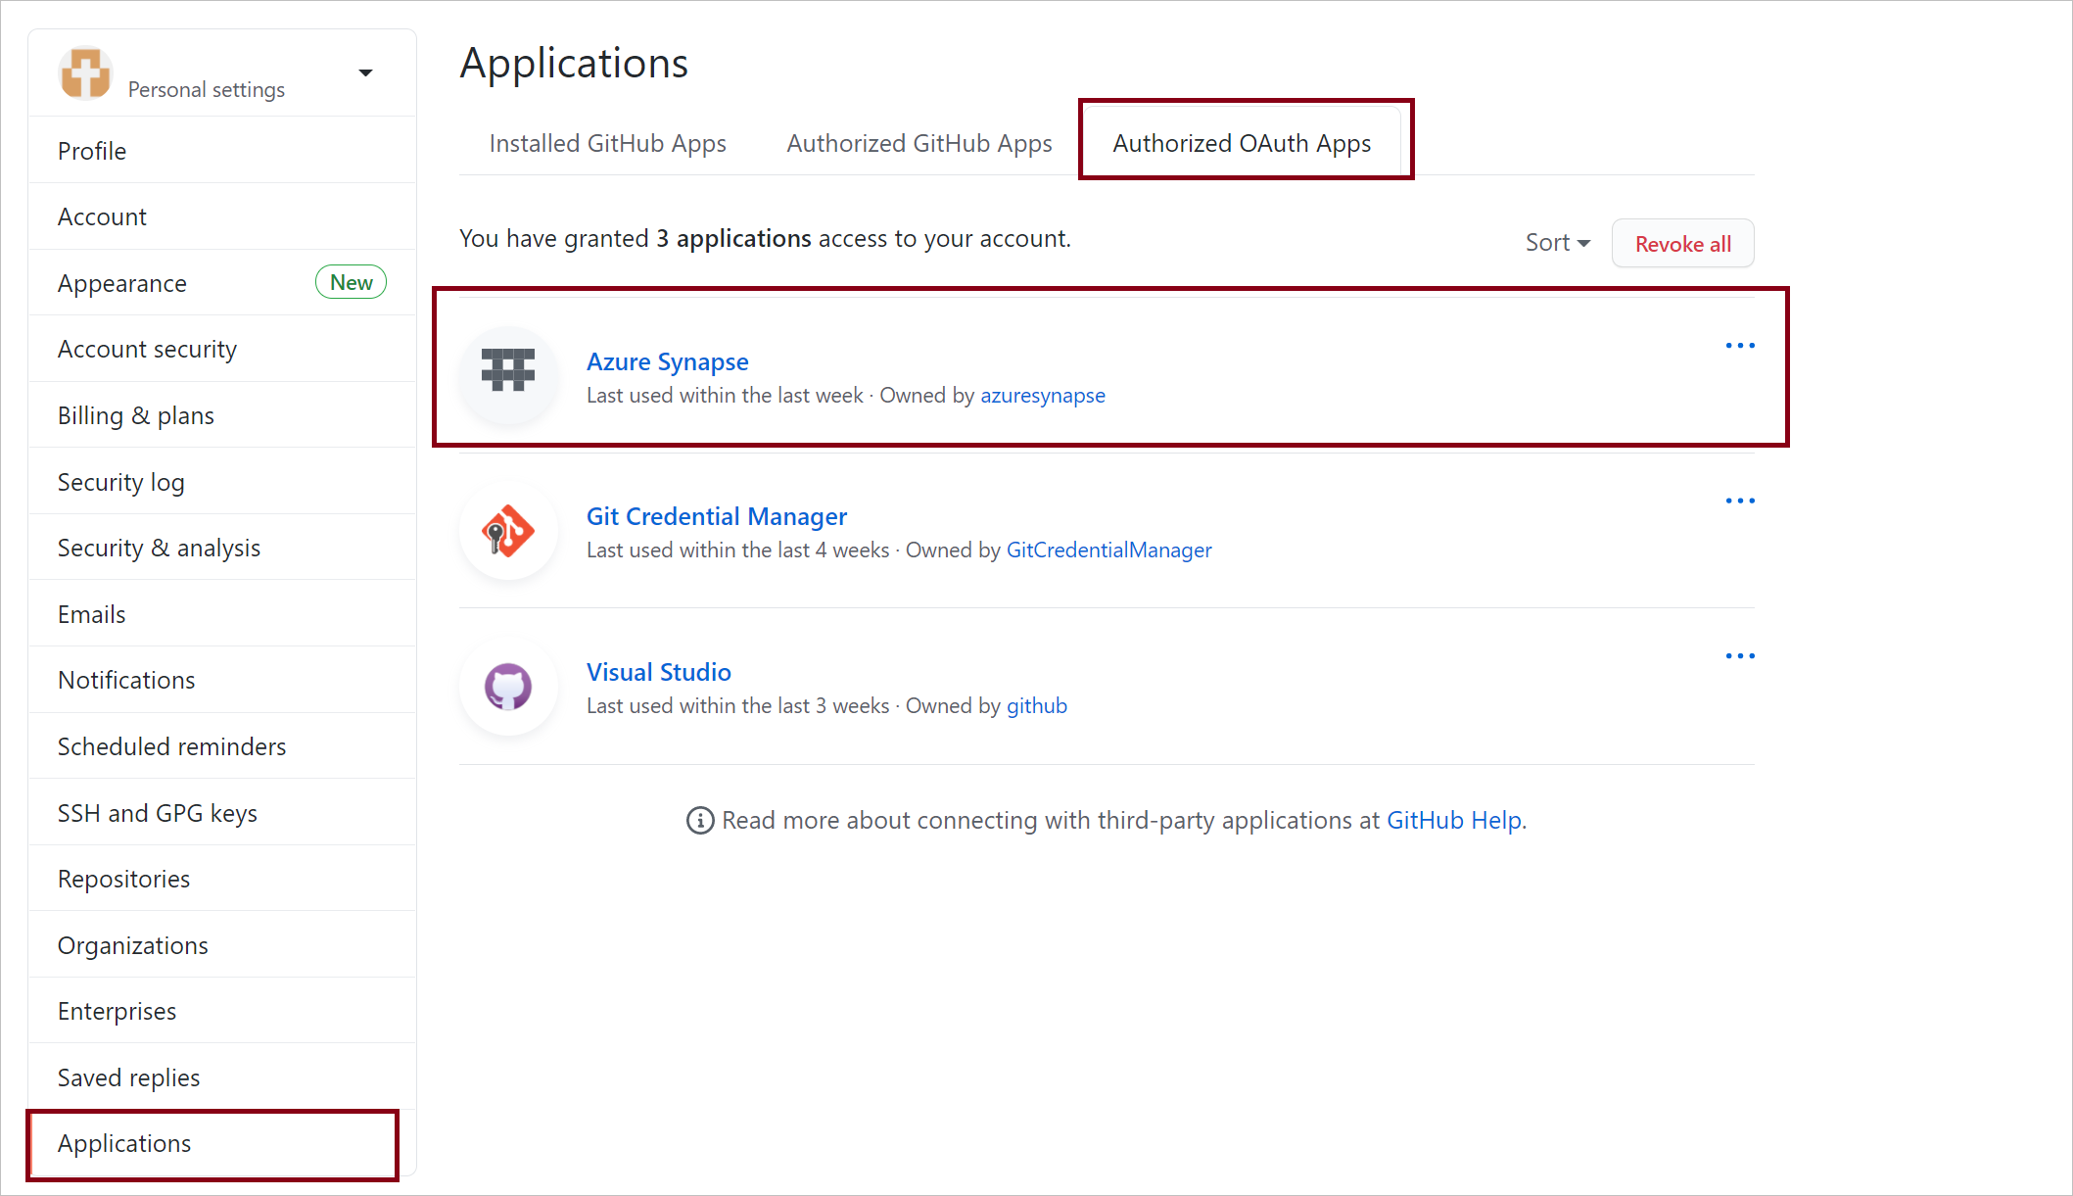The width and height of the screenshot is (2073, 1196).
Task: Click the Azure Synapse app icon
Action: [x=508, y=371]
